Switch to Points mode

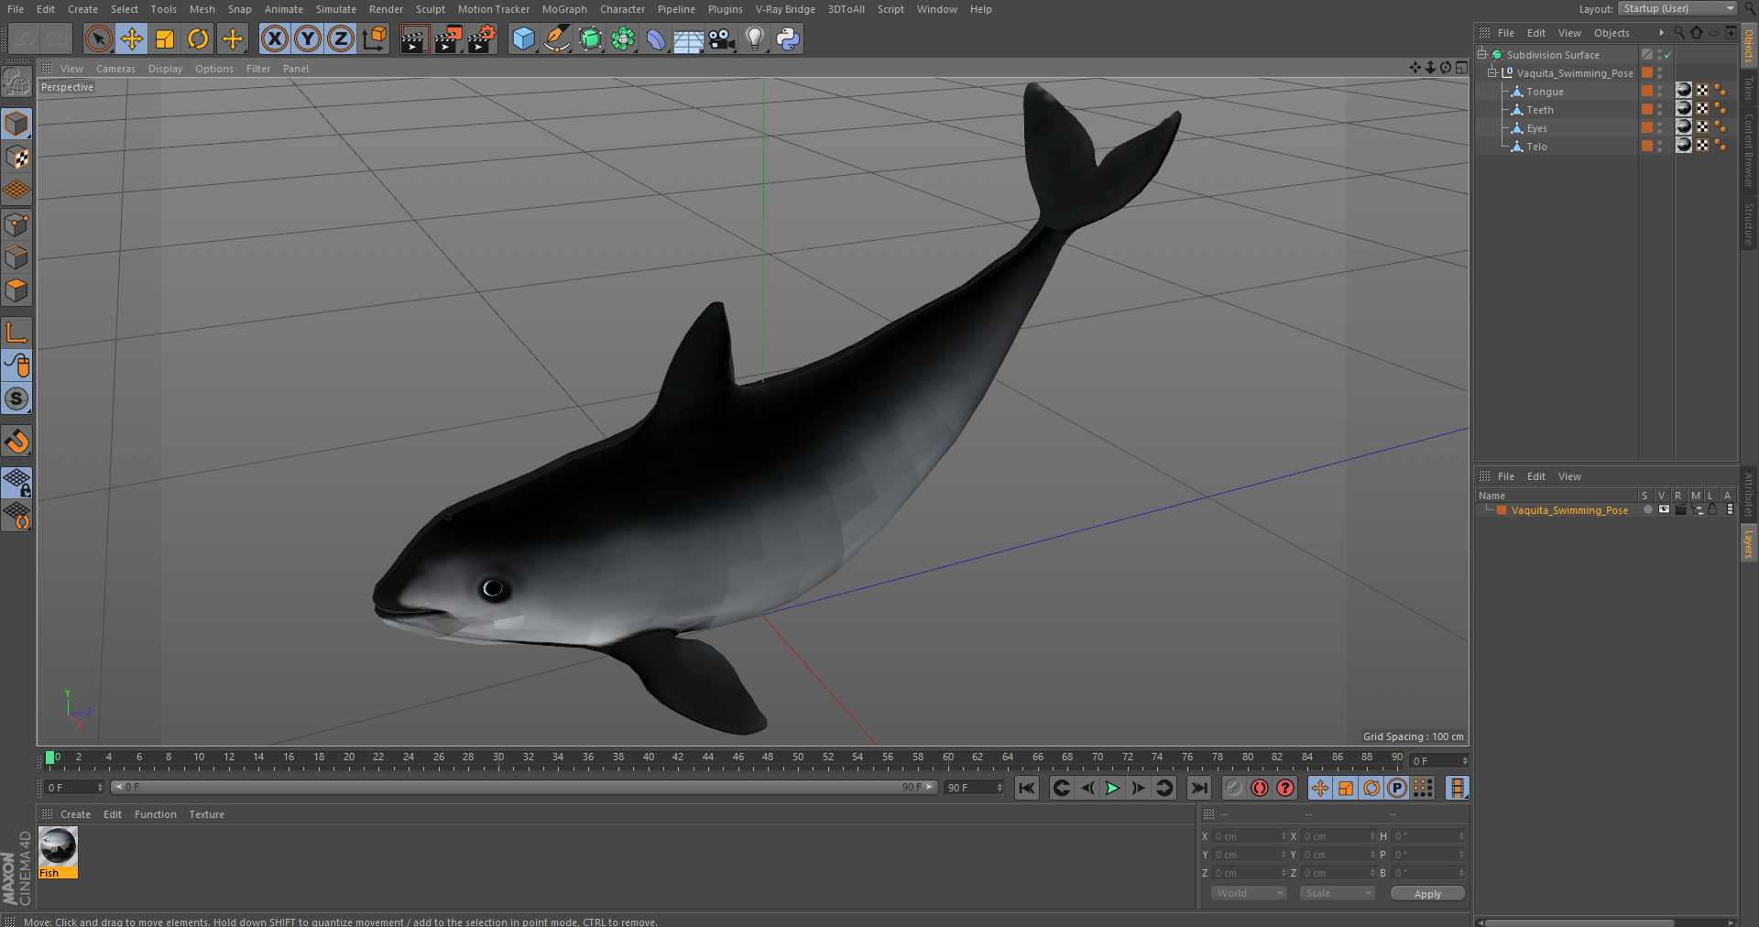(16, 224)
